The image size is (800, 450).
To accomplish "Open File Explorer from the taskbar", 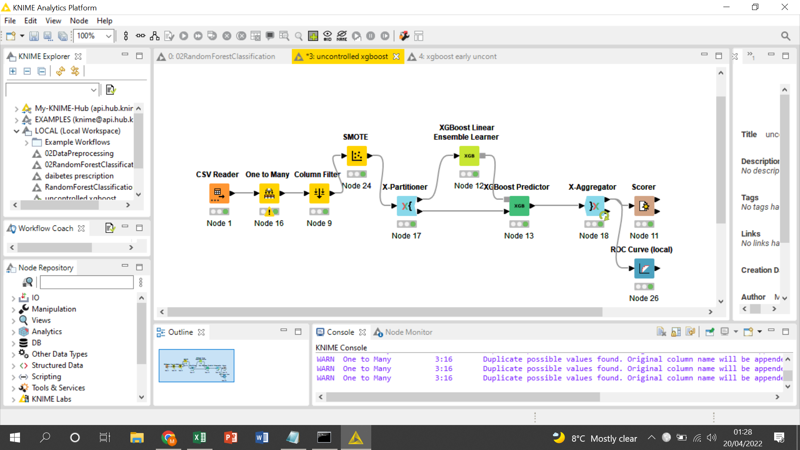I will tap(137, 437).
